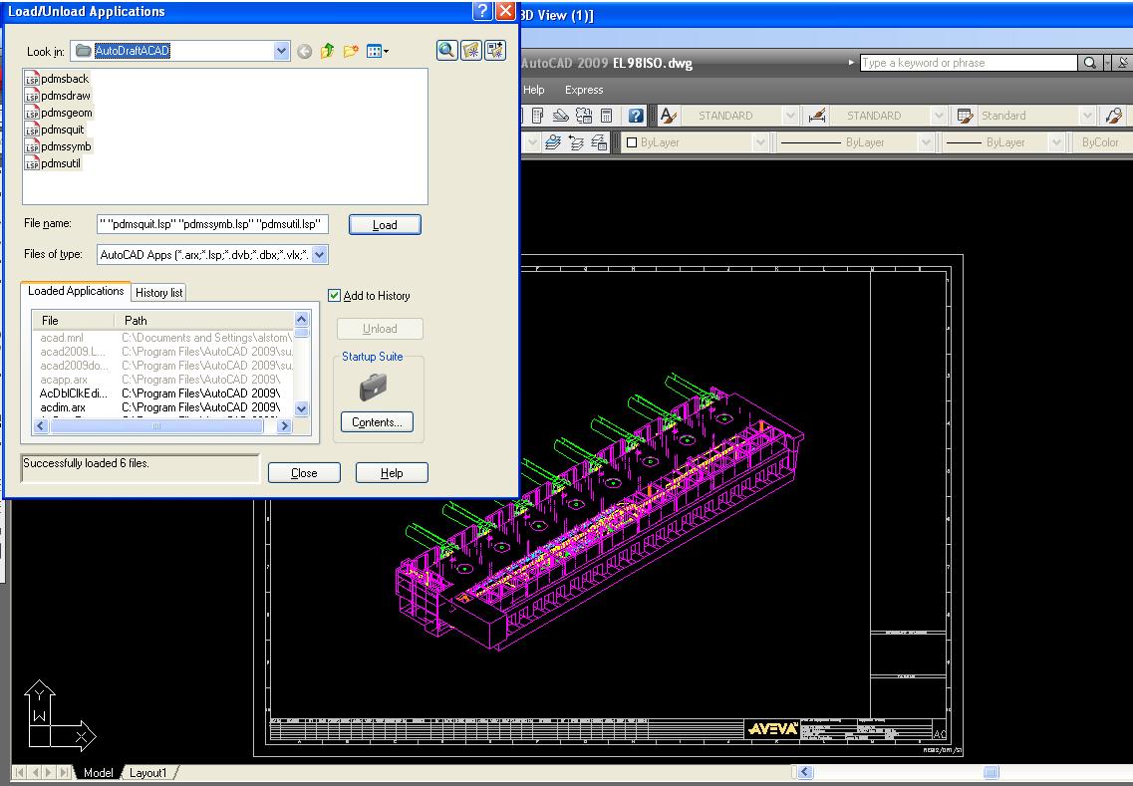Click the File name input field

[212, 224]
